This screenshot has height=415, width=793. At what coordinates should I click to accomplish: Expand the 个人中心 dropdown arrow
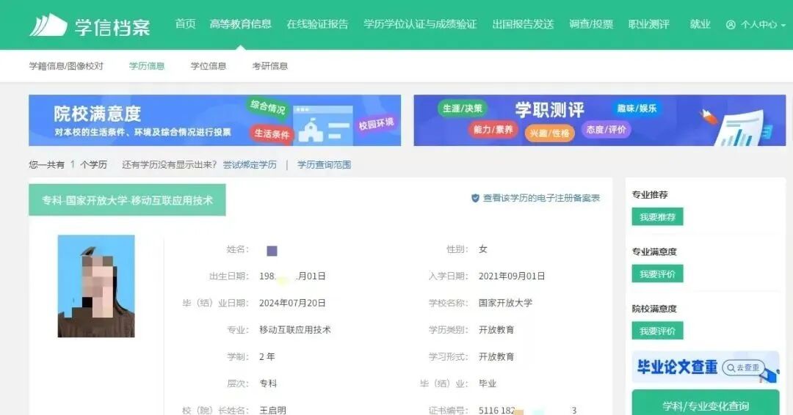(x=783, y=25)
